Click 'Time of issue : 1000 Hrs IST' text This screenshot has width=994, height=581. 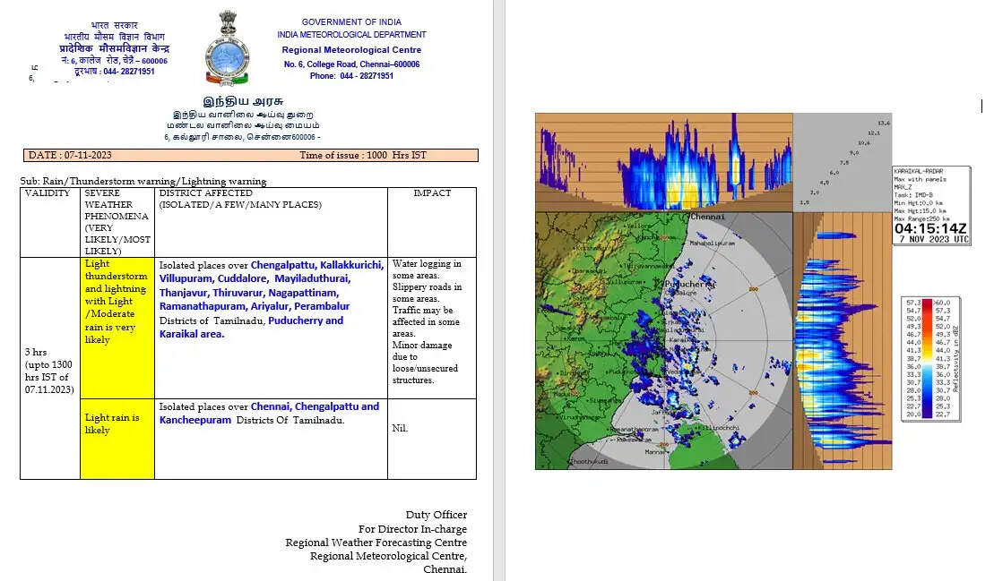[363, 156]
